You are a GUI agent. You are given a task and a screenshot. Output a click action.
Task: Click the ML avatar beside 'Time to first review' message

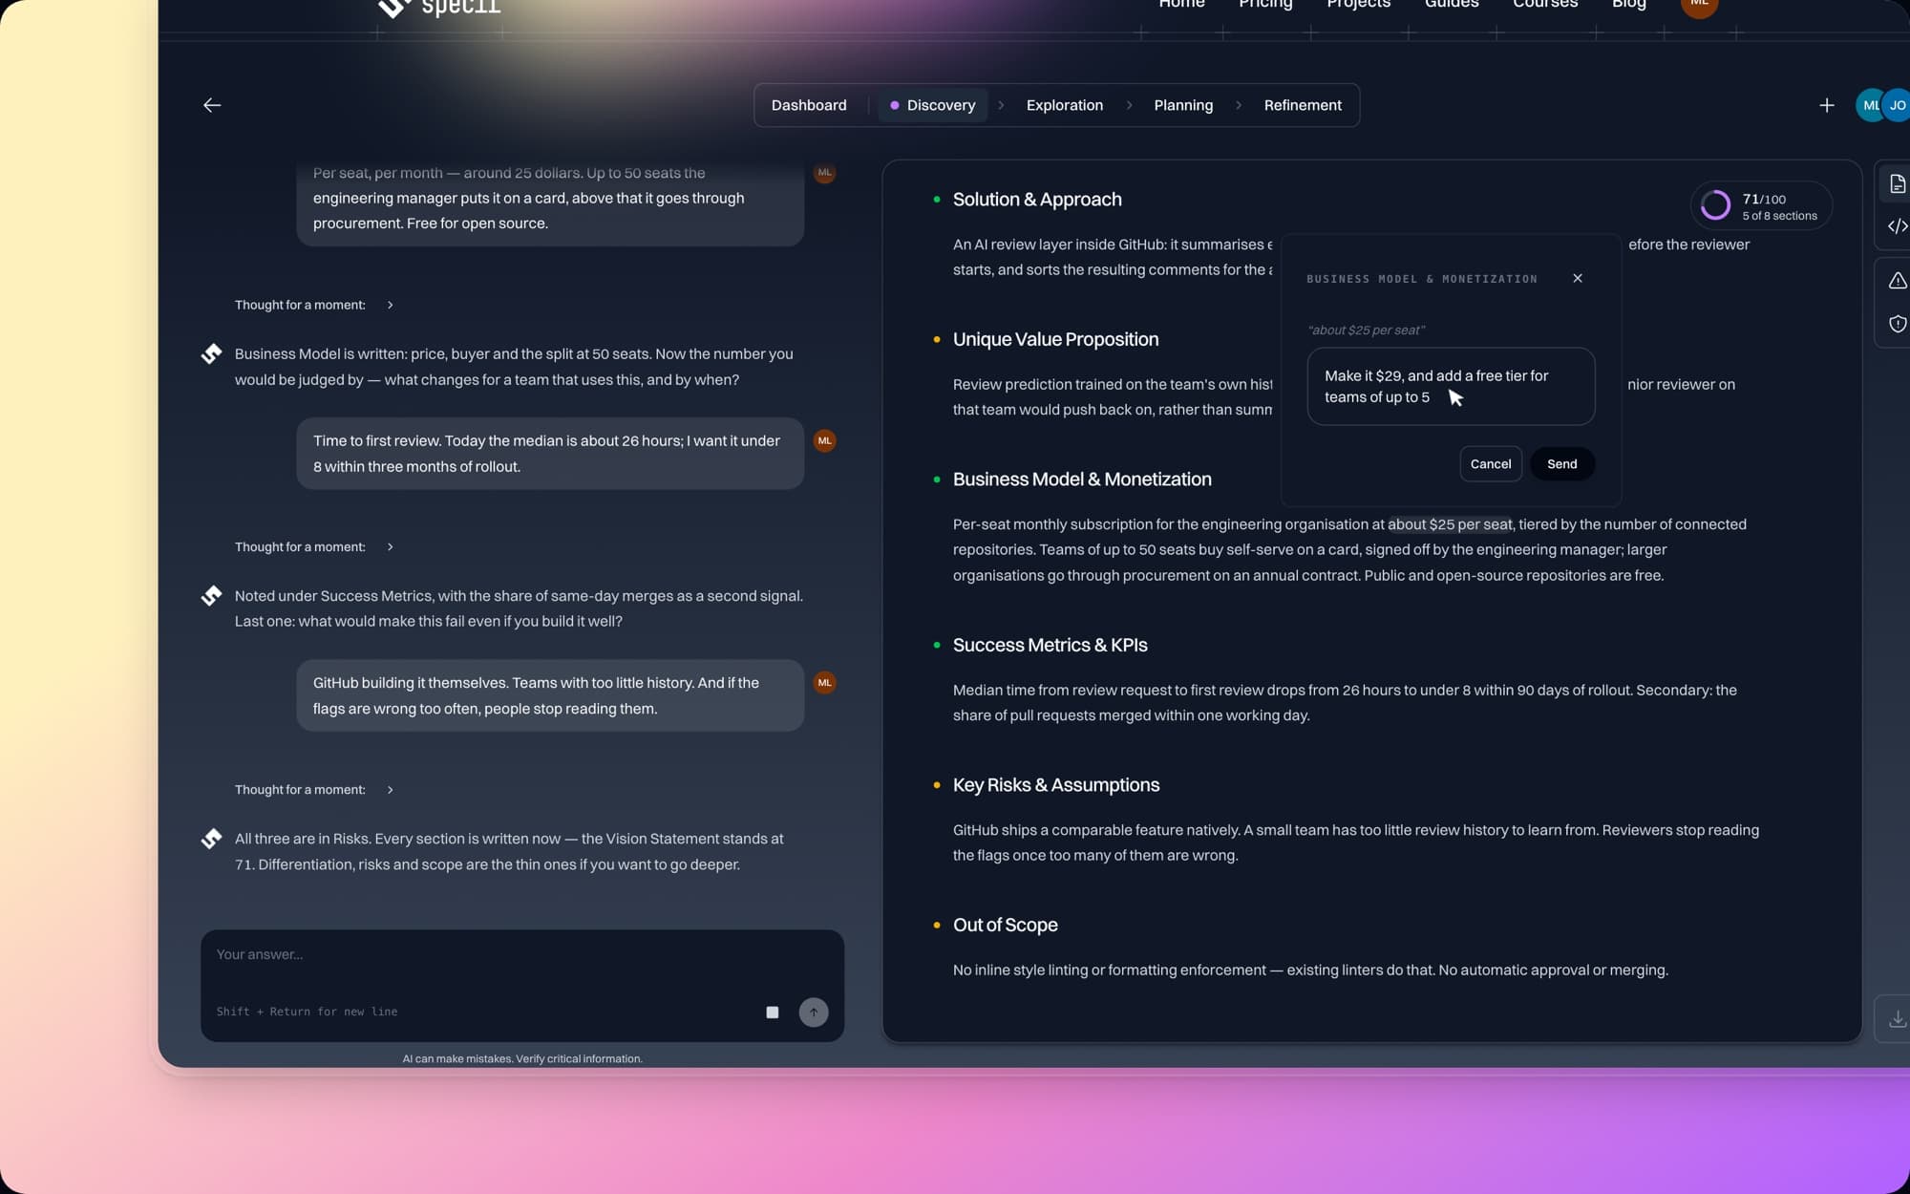(x=824, y=440)
